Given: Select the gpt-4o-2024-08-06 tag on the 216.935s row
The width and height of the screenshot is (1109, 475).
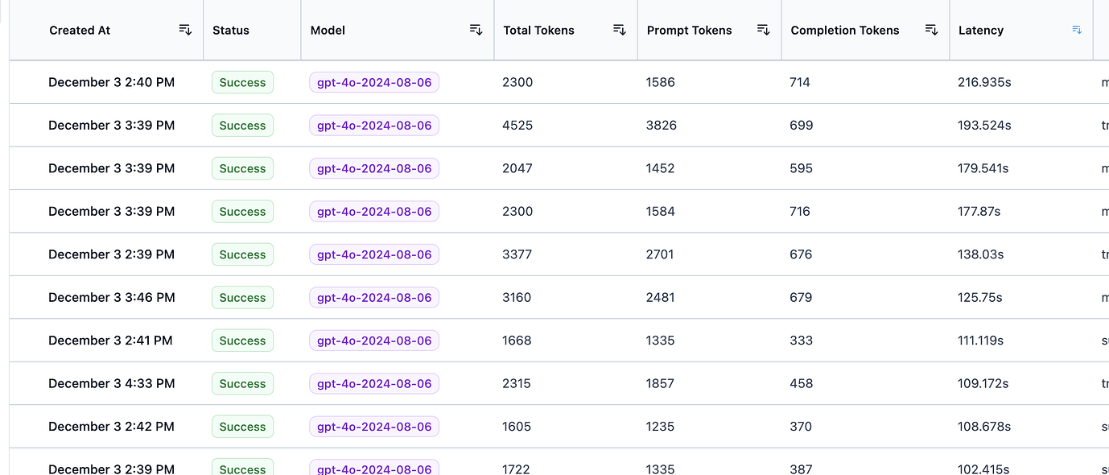Looking at the screenshot, I should [x=374, y=82].
